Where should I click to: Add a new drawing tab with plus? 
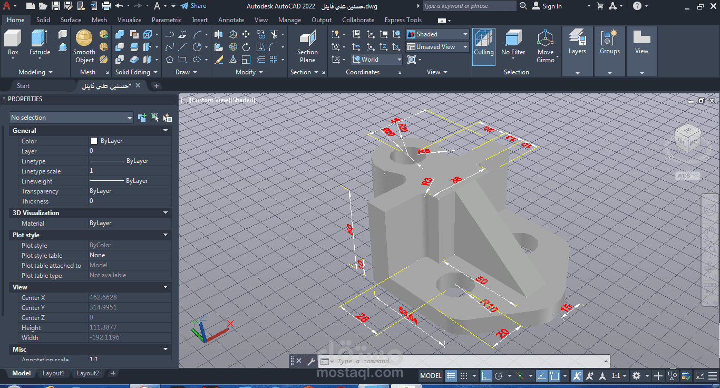(x=157, y=85)
